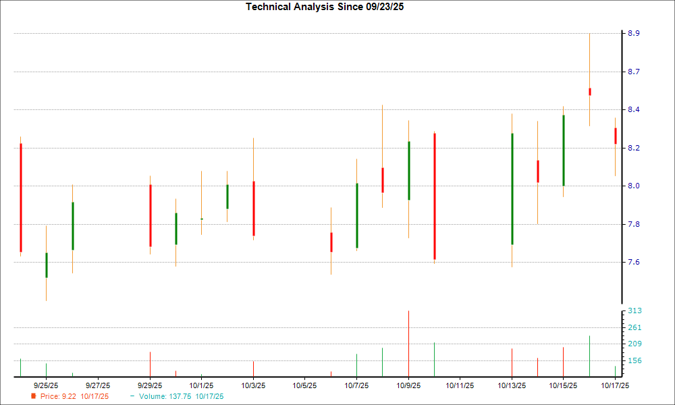675x405 pixels.
Task: Click the 9/25/25 date axis label
Action: [x=47, y=385]
